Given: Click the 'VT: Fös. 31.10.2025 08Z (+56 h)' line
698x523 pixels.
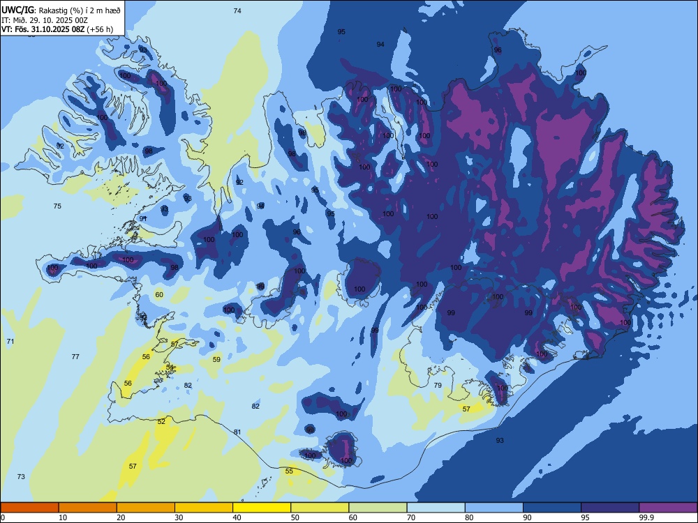Looking at the screenshot, I should tap(57, 29).
